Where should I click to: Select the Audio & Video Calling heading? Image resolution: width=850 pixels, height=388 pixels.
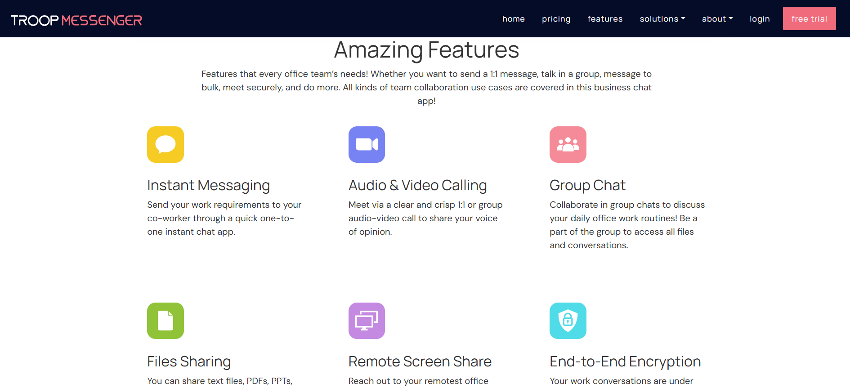click(417, 185)
